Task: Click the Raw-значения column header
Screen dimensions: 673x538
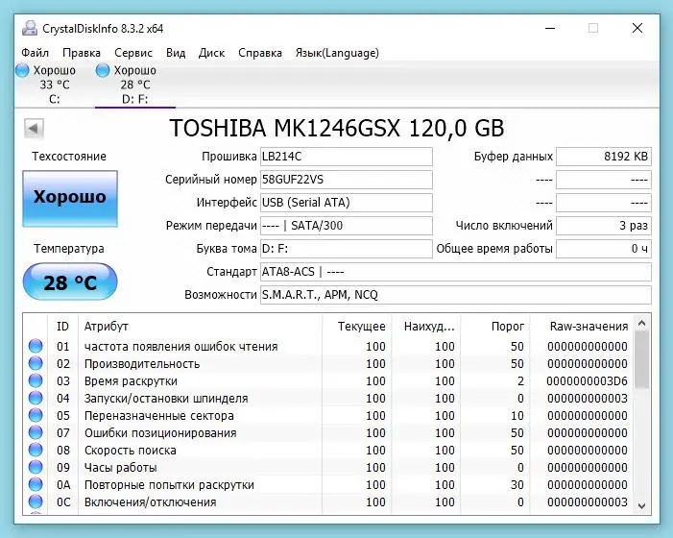Action: (x=582, y=327)
